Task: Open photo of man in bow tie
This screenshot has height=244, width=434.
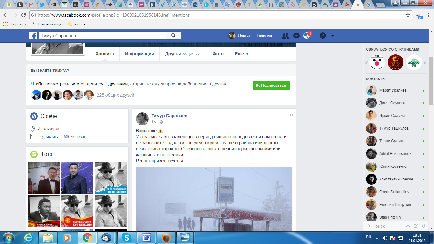Action: coord(44,178)
